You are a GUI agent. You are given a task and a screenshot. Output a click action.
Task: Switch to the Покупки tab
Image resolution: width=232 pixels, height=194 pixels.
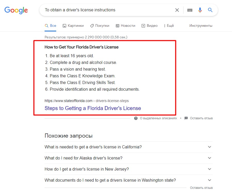[x=100, y=26]
